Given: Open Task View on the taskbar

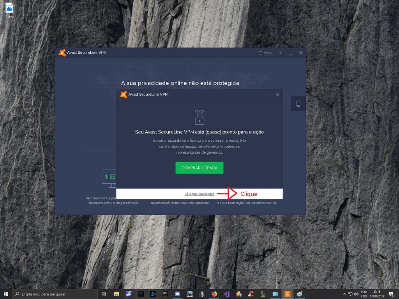Looking at the screenshot, I should tap(104, 294).
